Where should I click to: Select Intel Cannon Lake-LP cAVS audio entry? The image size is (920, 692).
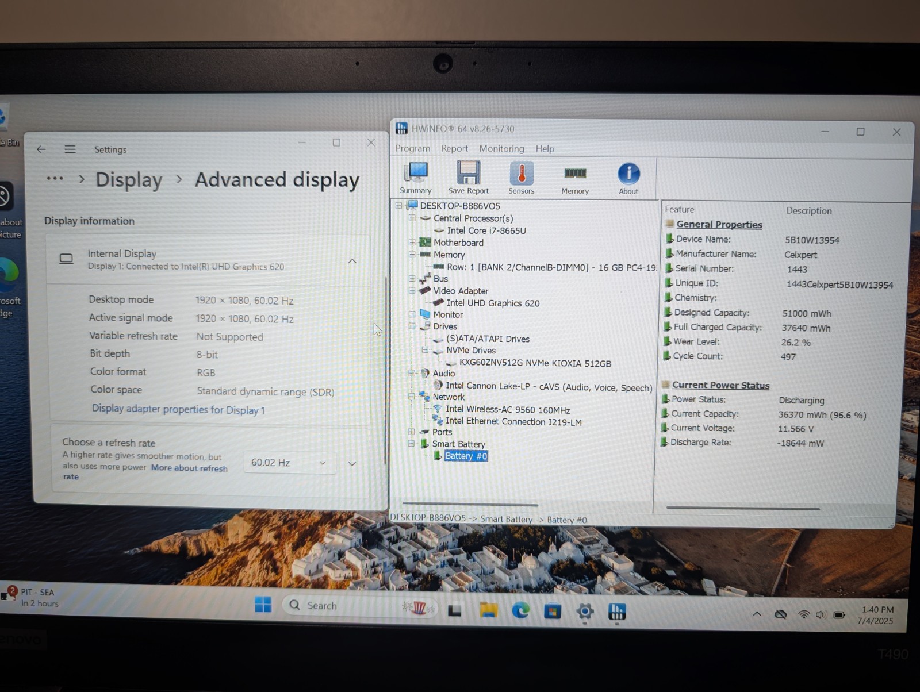point(549,387)
